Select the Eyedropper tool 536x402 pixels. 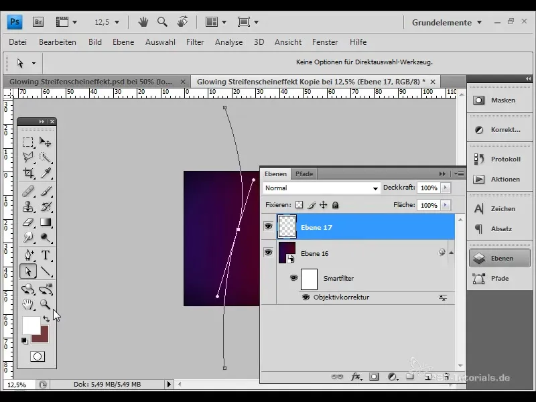click(45, 173)
